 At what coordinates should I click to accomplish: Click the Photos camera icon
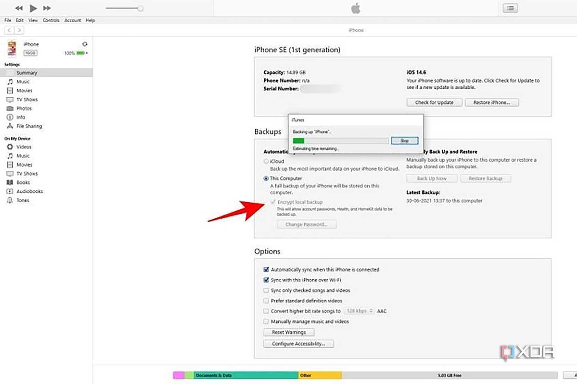(10, 109)
